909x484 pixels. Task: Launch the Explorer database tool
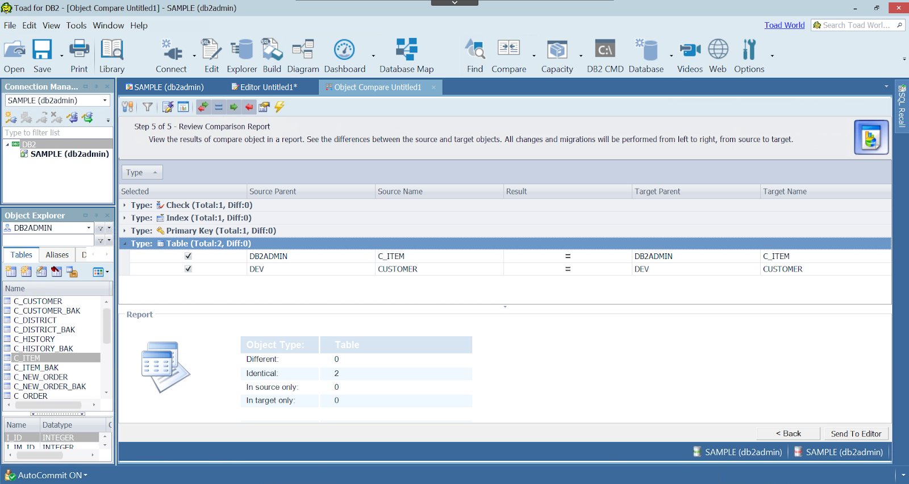(242, 56)
